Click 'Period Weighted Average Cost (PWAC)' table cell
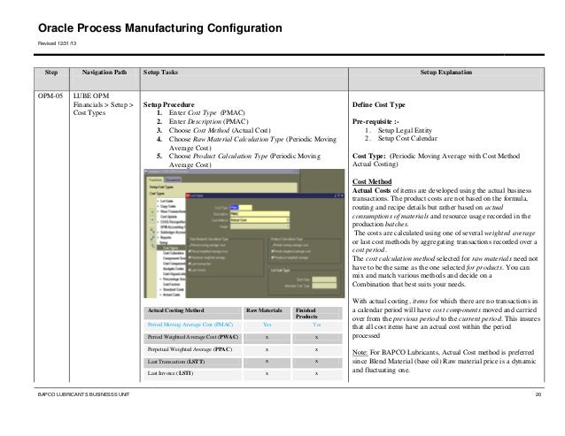The height and width of the screenshot is (436, 565). [x=193, y=338]
